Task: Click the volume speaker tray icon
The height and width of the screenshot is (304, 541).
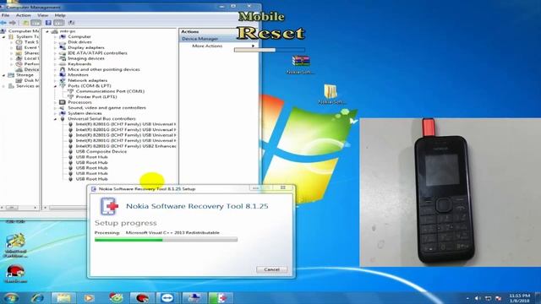Action: [x=478, y=298]
